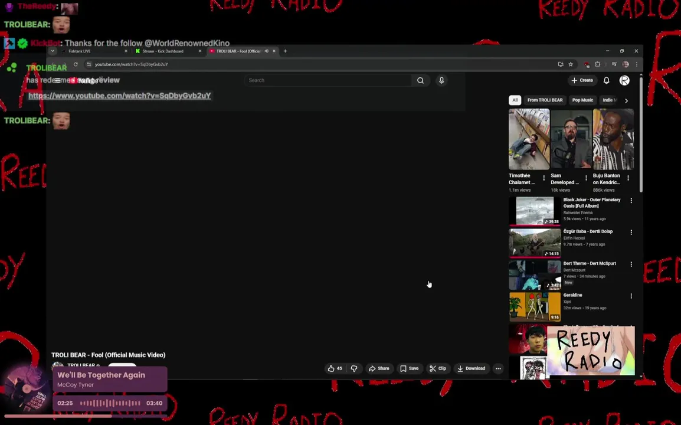
Task: Open the Sam Developed short thumbnail
Action: click(x=571, y=139)
